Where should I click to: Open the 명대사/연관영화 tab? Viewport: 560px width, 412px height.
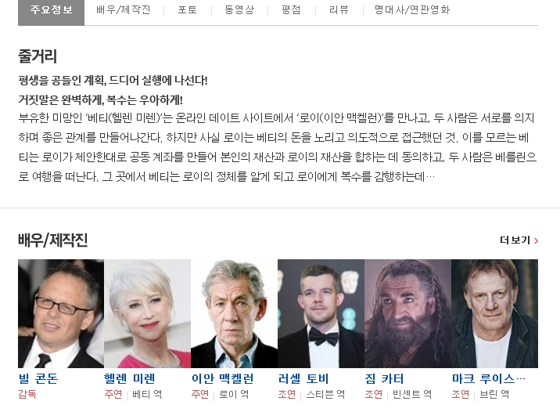pyautogui.click(x=412, y=9)
